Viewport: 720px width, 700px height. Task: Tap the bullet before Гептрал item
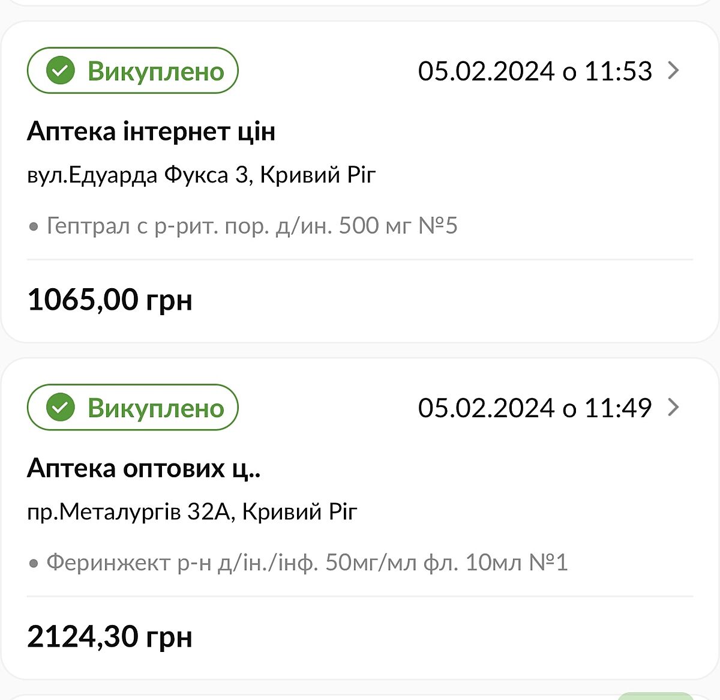(34, 227)
